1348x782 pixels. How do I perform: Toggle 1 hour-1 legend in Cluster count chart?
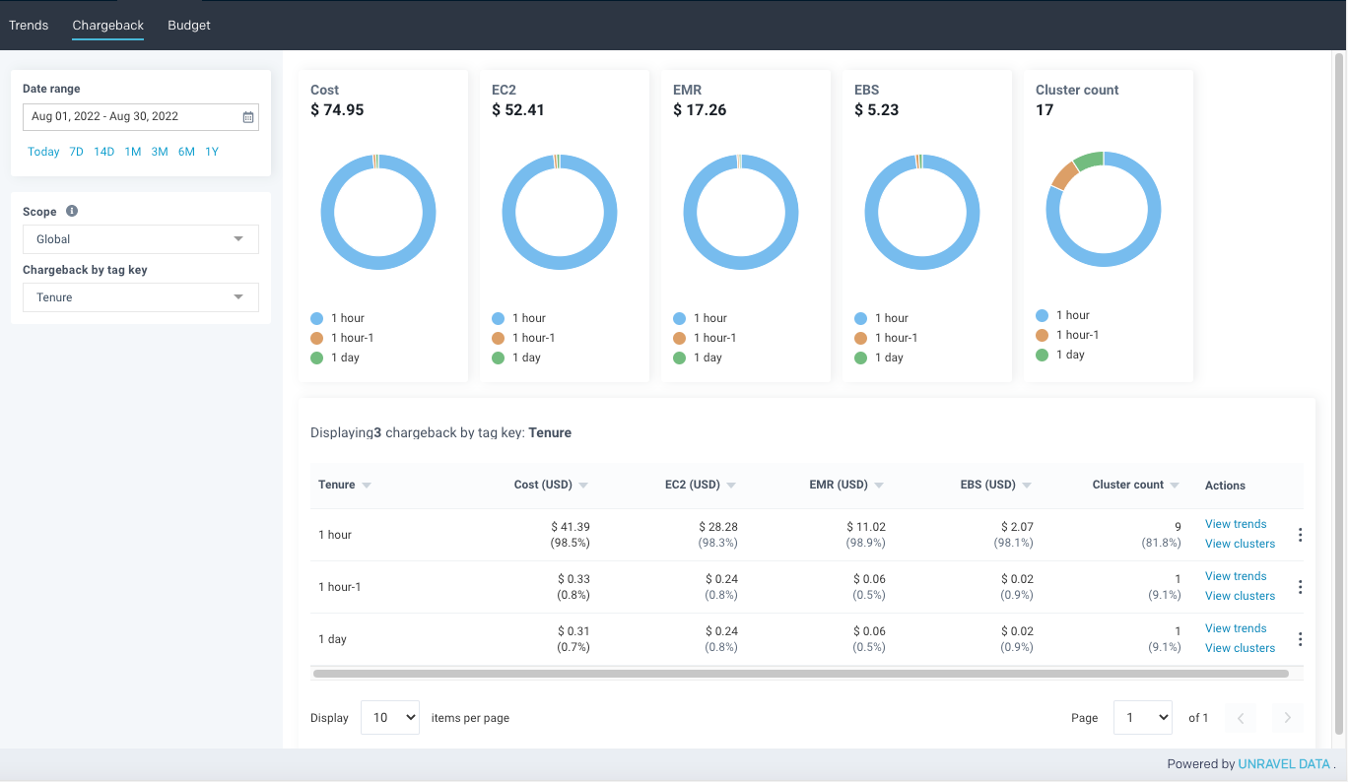1067,335
